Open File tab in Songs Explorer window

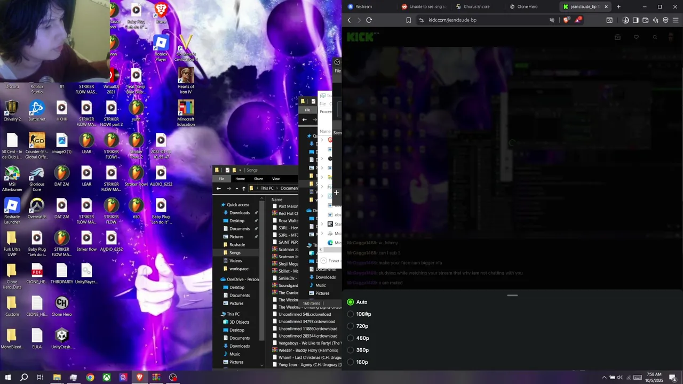coord(221,179)
